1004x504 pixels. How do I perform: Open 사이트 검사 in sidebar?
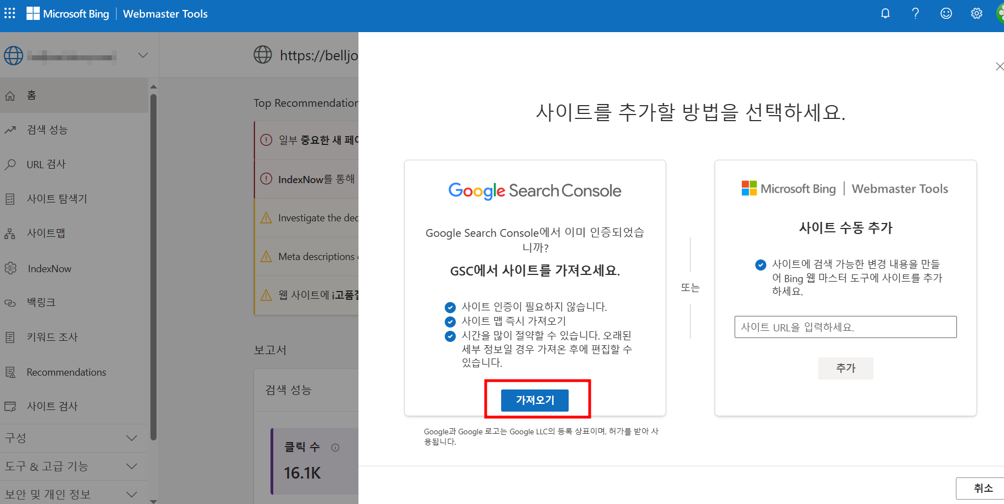coord(74,406)
